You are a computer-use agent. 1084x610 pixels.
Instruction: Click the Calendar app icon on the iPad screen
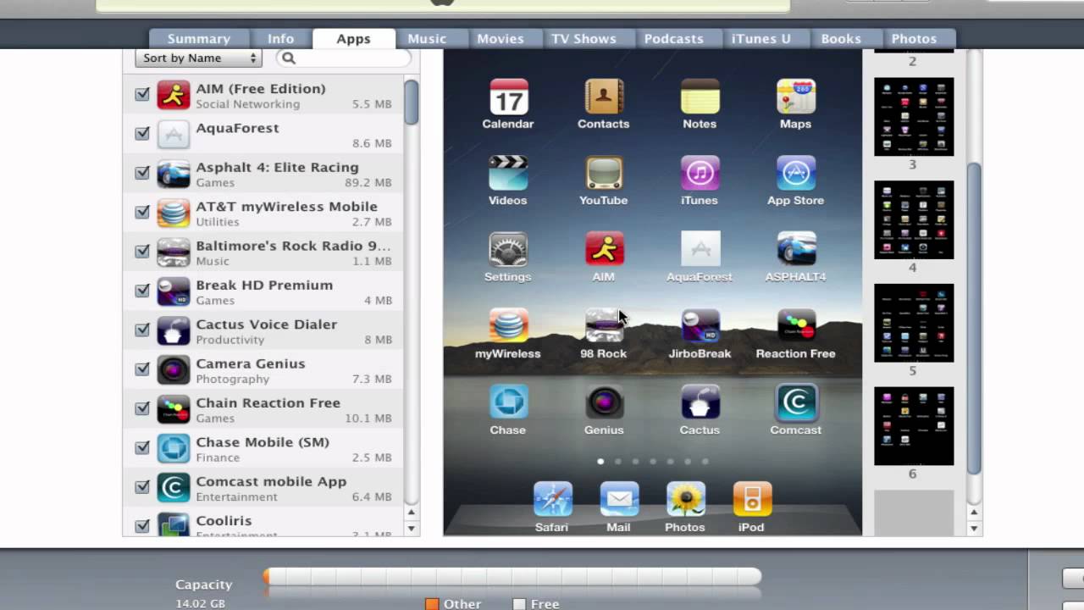point(508,97)
